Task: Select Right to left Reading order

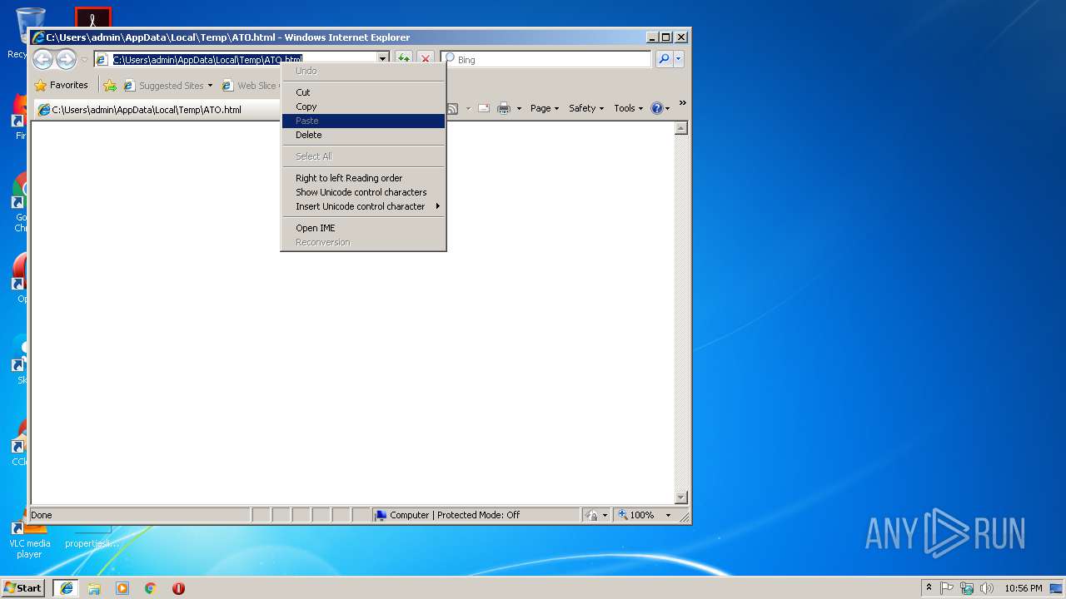Action: 363,178
